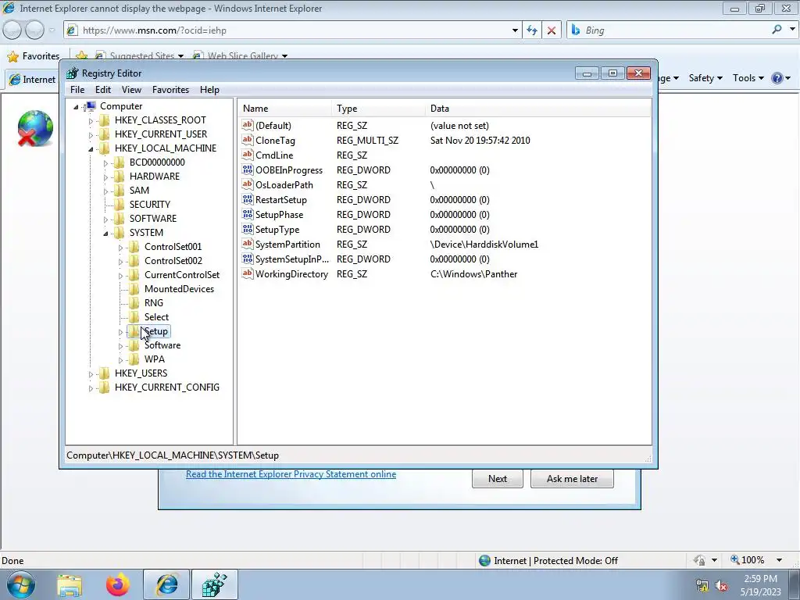Expand the WPA key

(120, 360)
